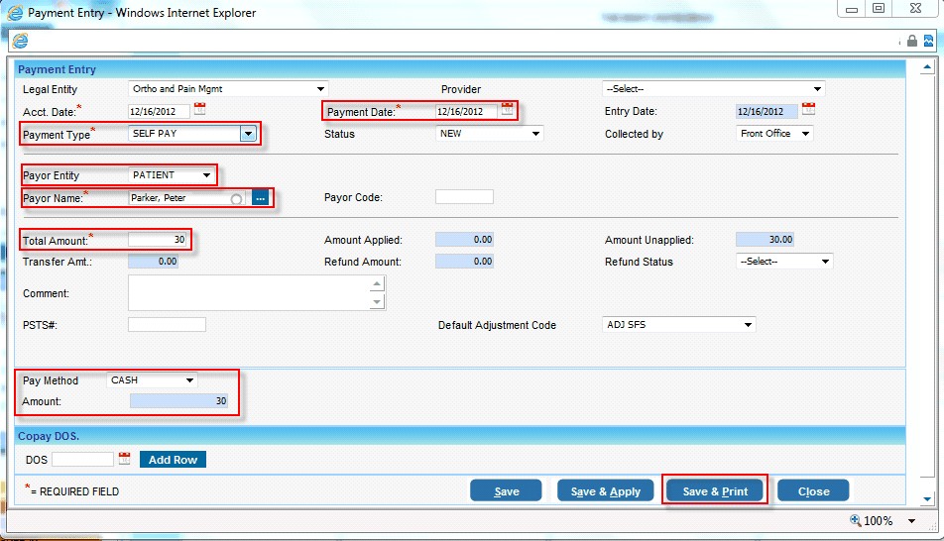Open the Acct. Date calendar picker
The width and height of the screenshot is (944, 541).
[x=199, y=110]
